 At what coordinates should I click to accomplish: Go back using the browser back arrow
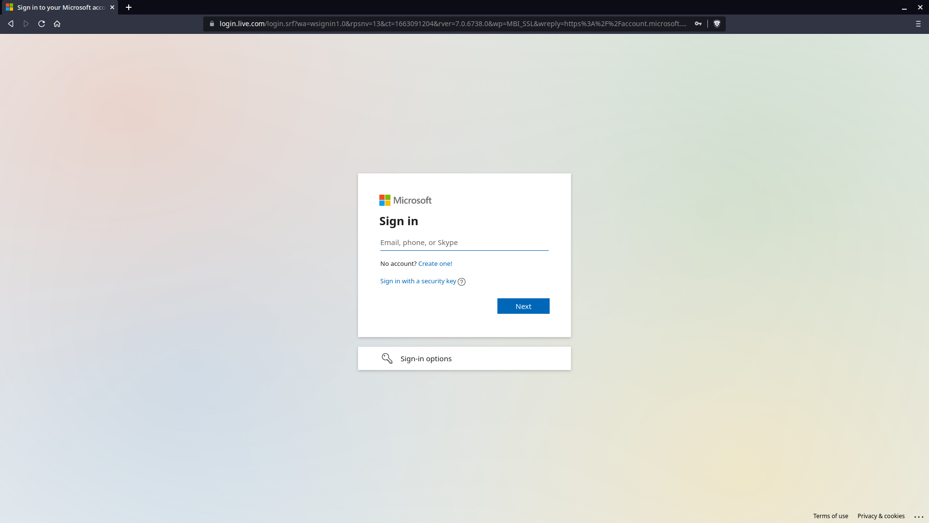[x=11, y=24]
